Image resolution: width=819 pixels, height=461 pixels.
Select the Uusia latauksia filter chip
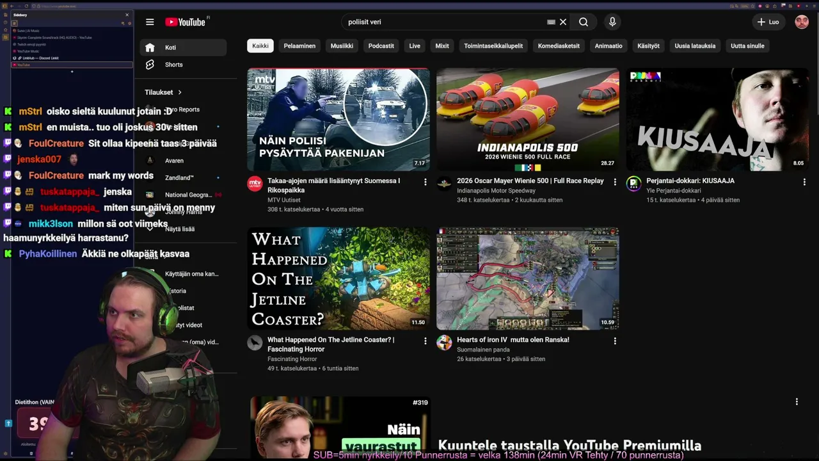point(695,46)
